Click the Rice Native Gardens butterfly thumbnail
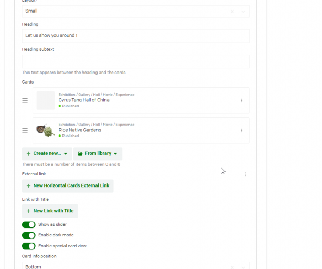 (x=46, y=131)
